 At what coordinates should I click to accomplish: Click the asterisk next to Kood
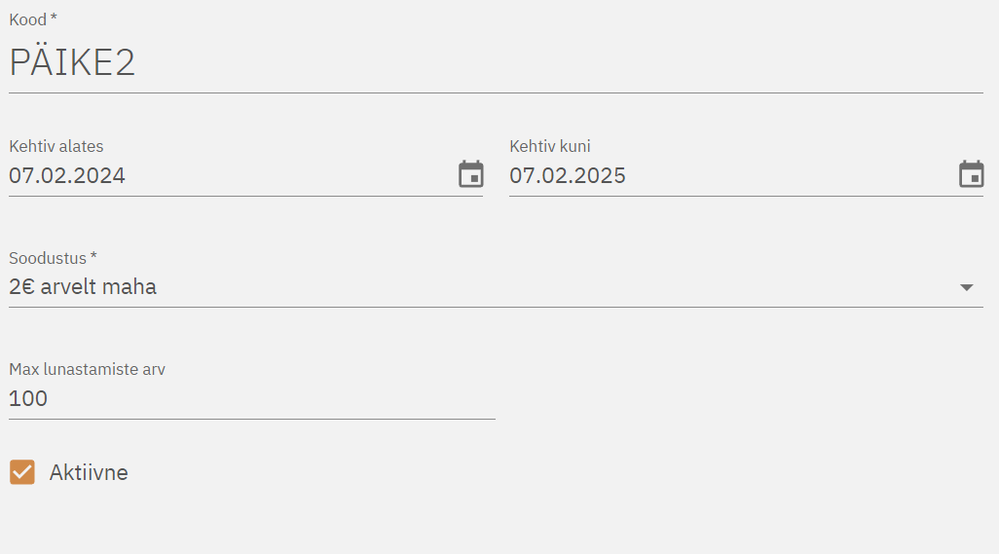pos(54,18)
